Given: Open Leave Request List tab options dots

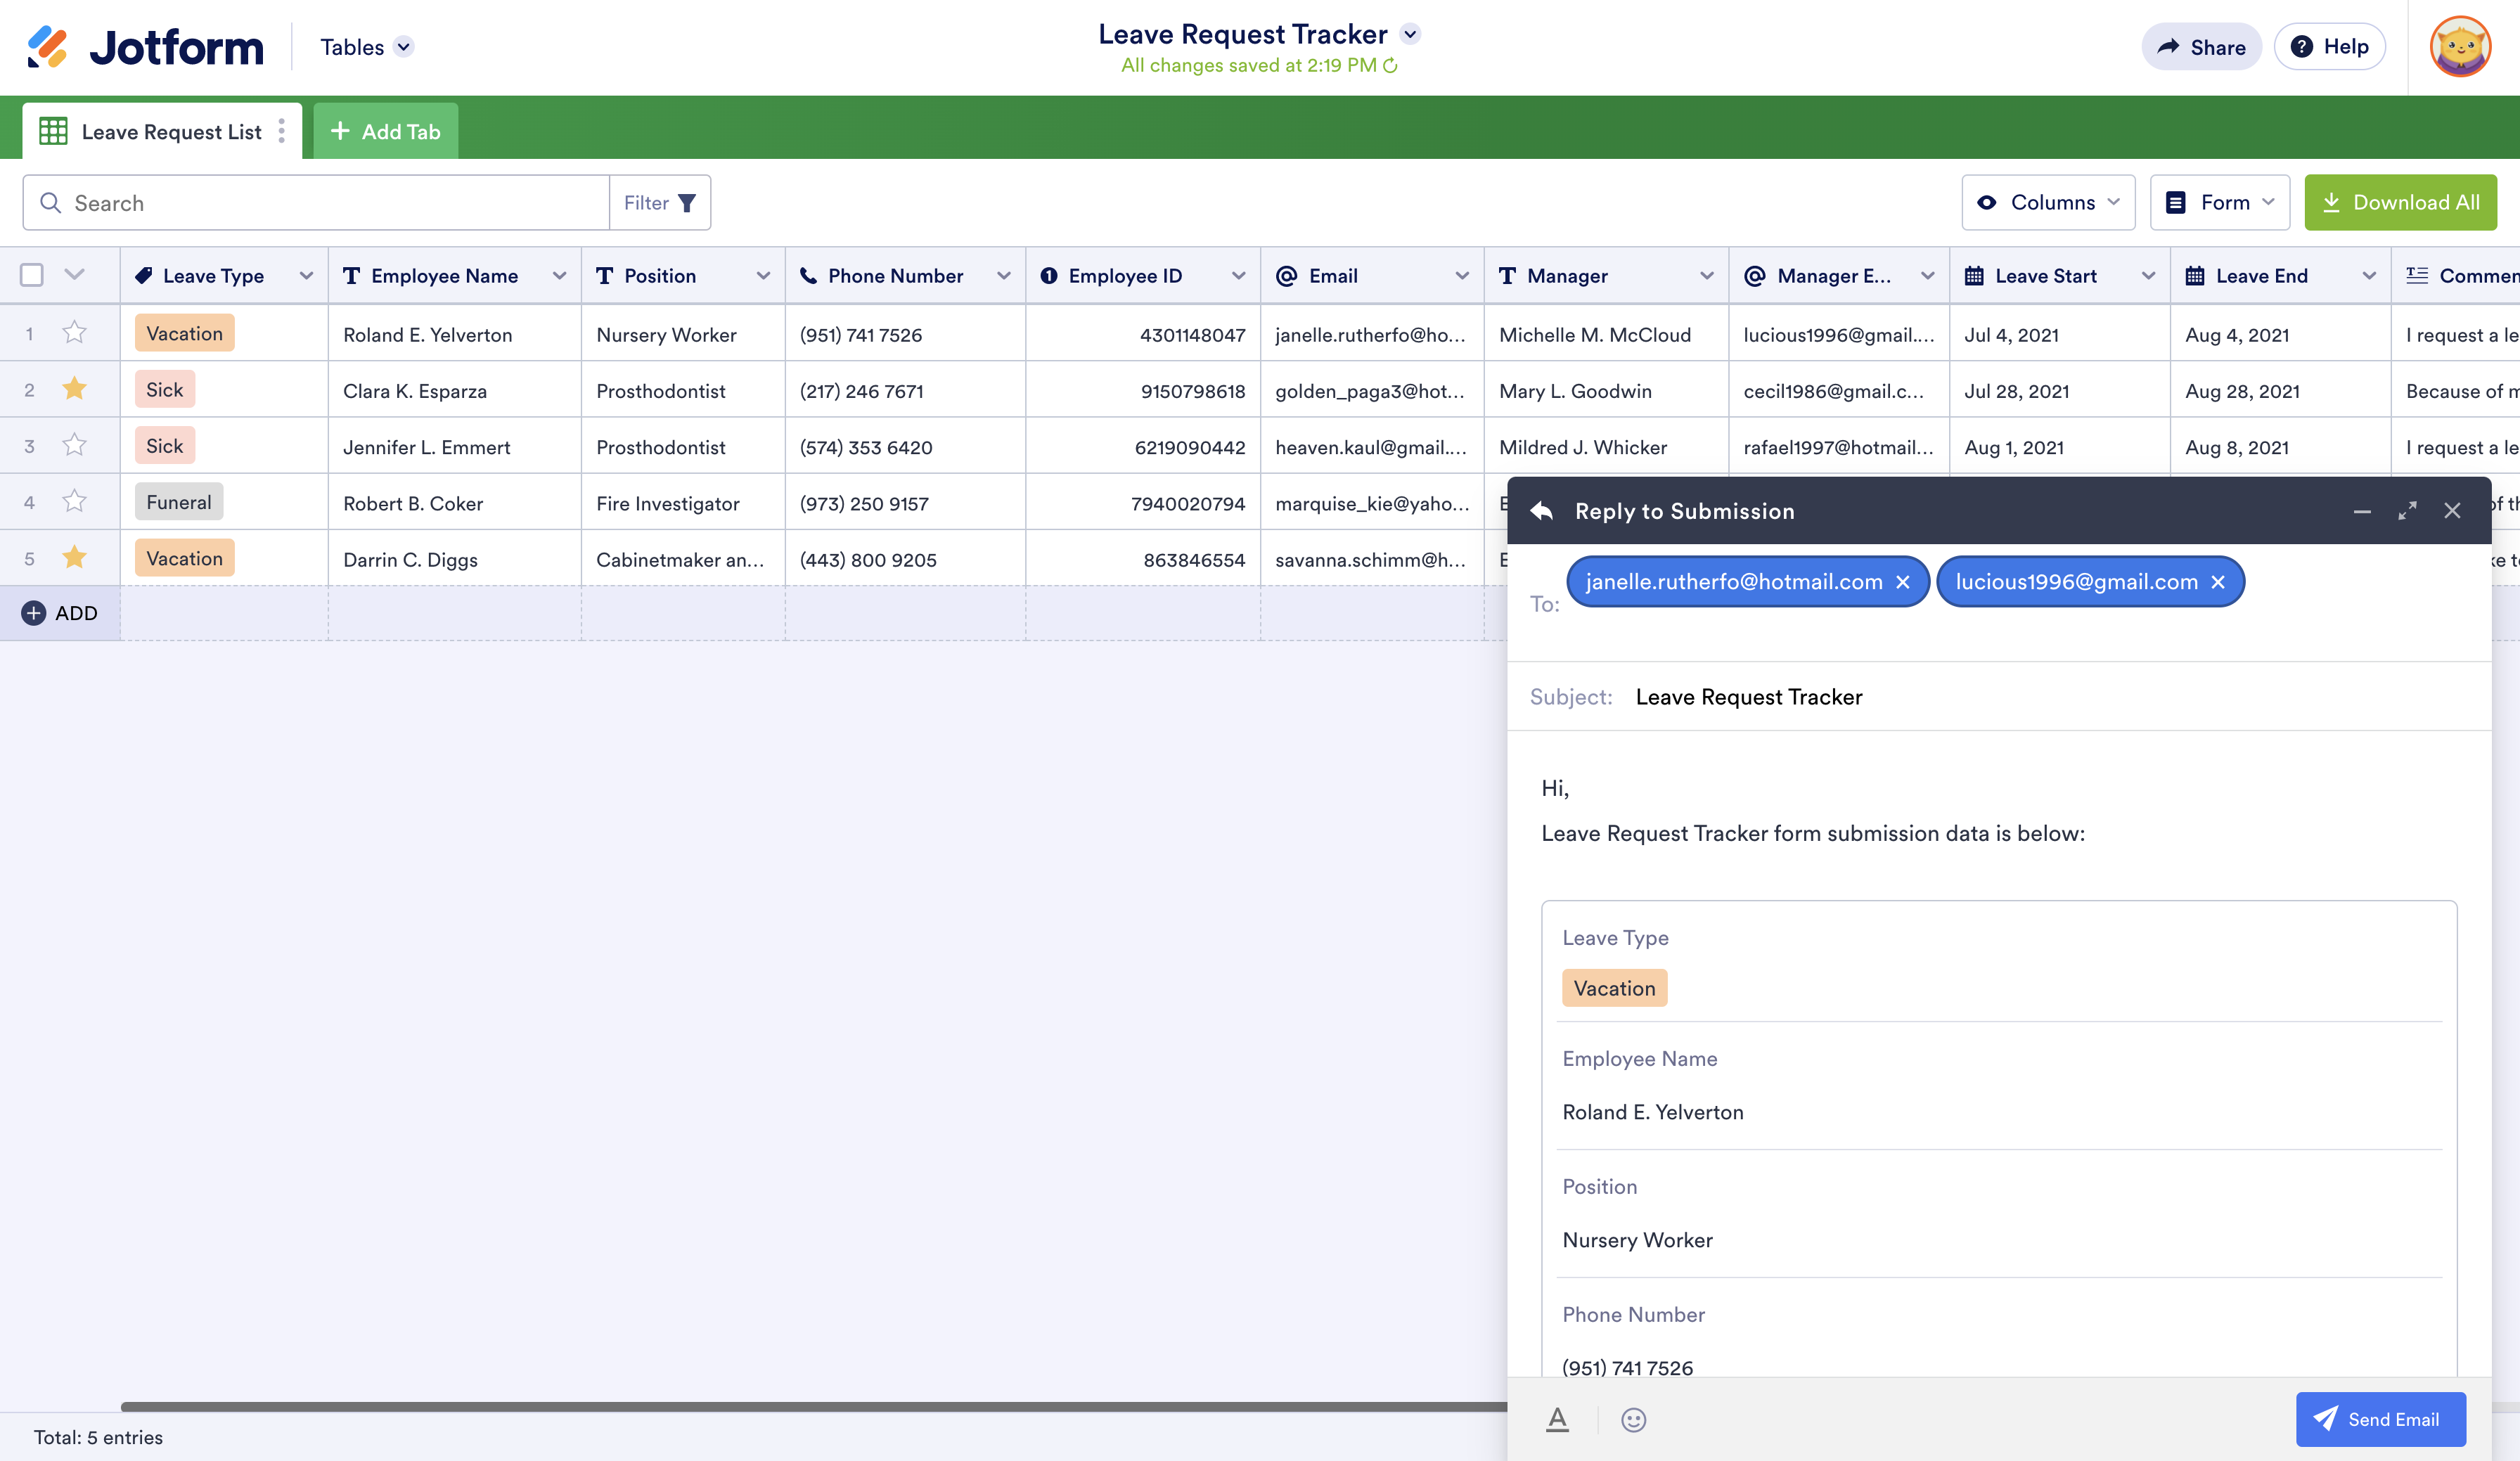Looking at the screenshot, I should tap(282, 131).
